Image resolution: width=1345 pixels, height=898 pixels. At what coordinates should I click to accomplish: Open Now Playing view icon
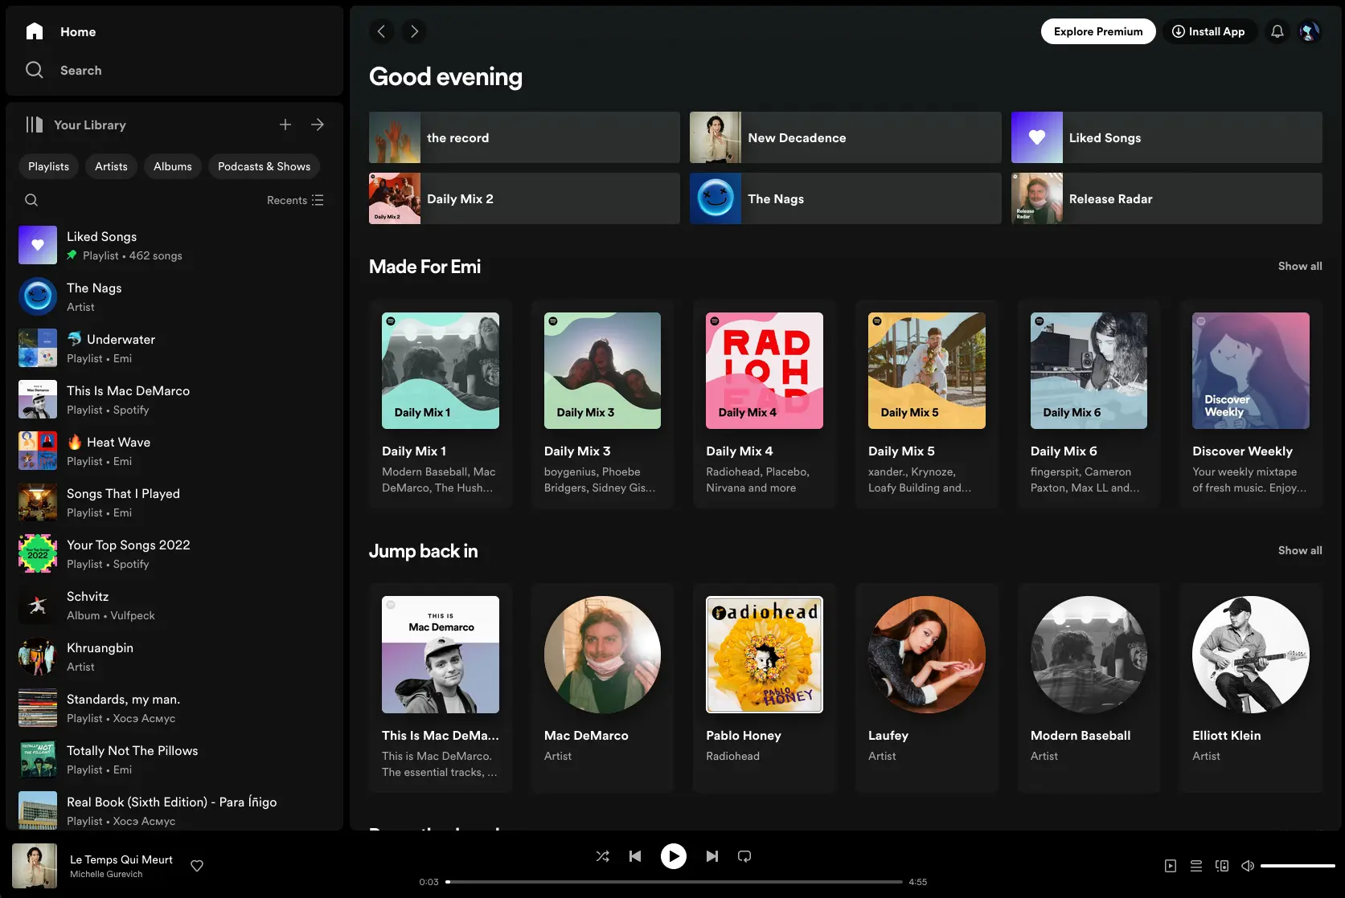[x=1171, y=866]
